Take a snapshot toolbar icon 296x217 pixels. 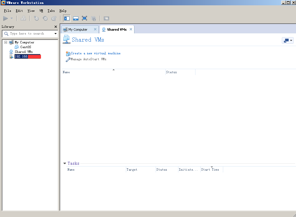point(36,18)
